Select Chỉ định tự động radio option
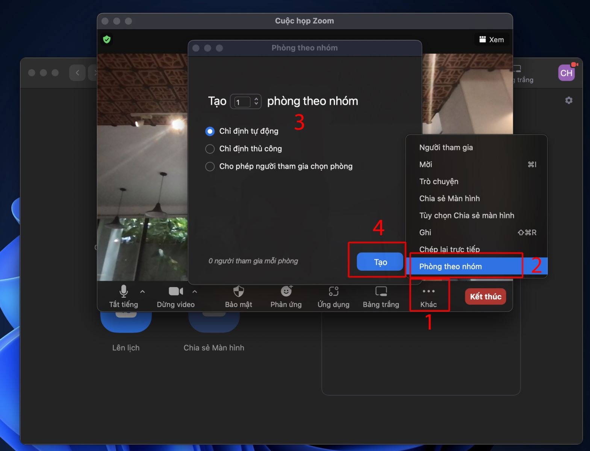 pyautogui.click(x=210, y=131)
